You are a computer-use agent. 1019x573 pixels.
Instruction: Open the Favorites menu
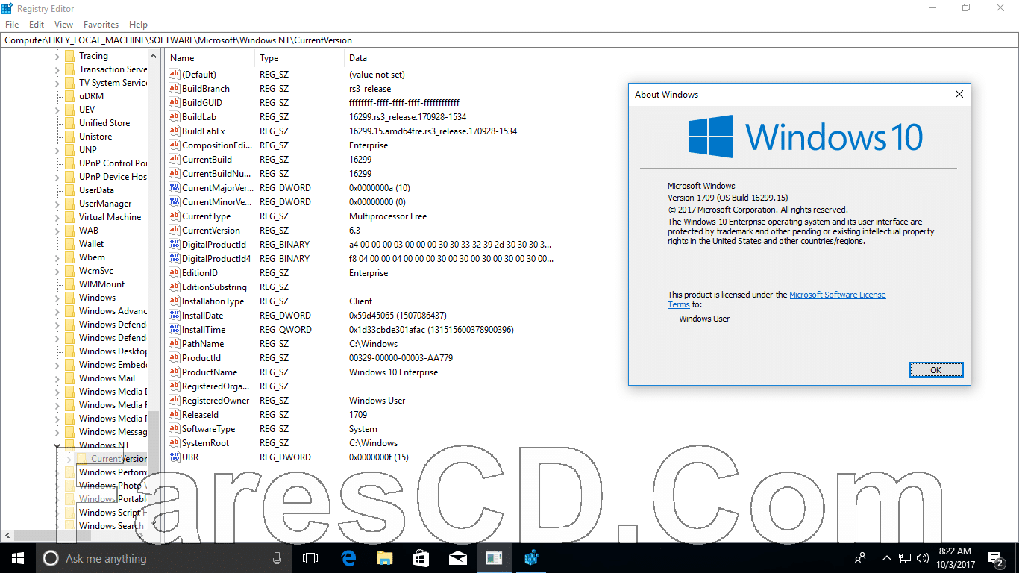tap(101, 25)
